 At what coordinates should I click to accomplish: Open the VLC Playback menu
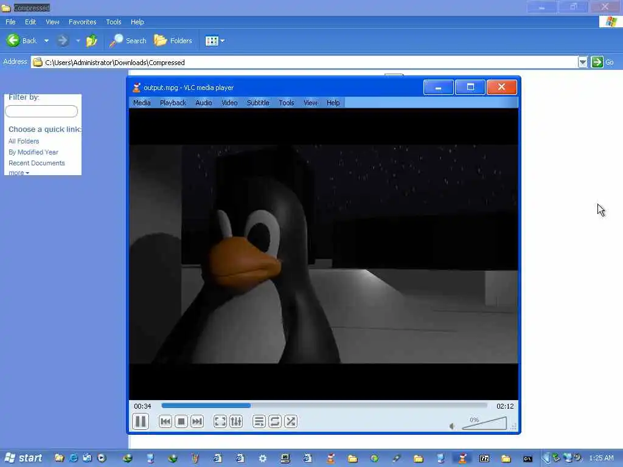coord(173,103)
